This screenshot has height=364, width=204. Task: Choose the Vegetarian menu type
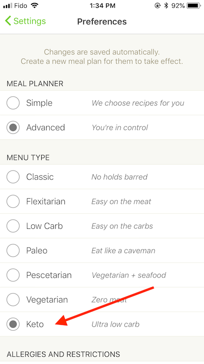tap(13, 300)
